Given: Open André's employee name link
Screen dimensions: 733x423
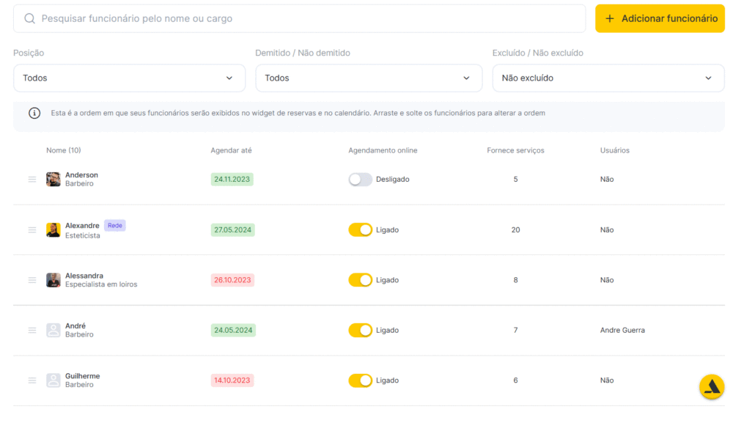Looking at the screenshot, I should tap(75, 325).
